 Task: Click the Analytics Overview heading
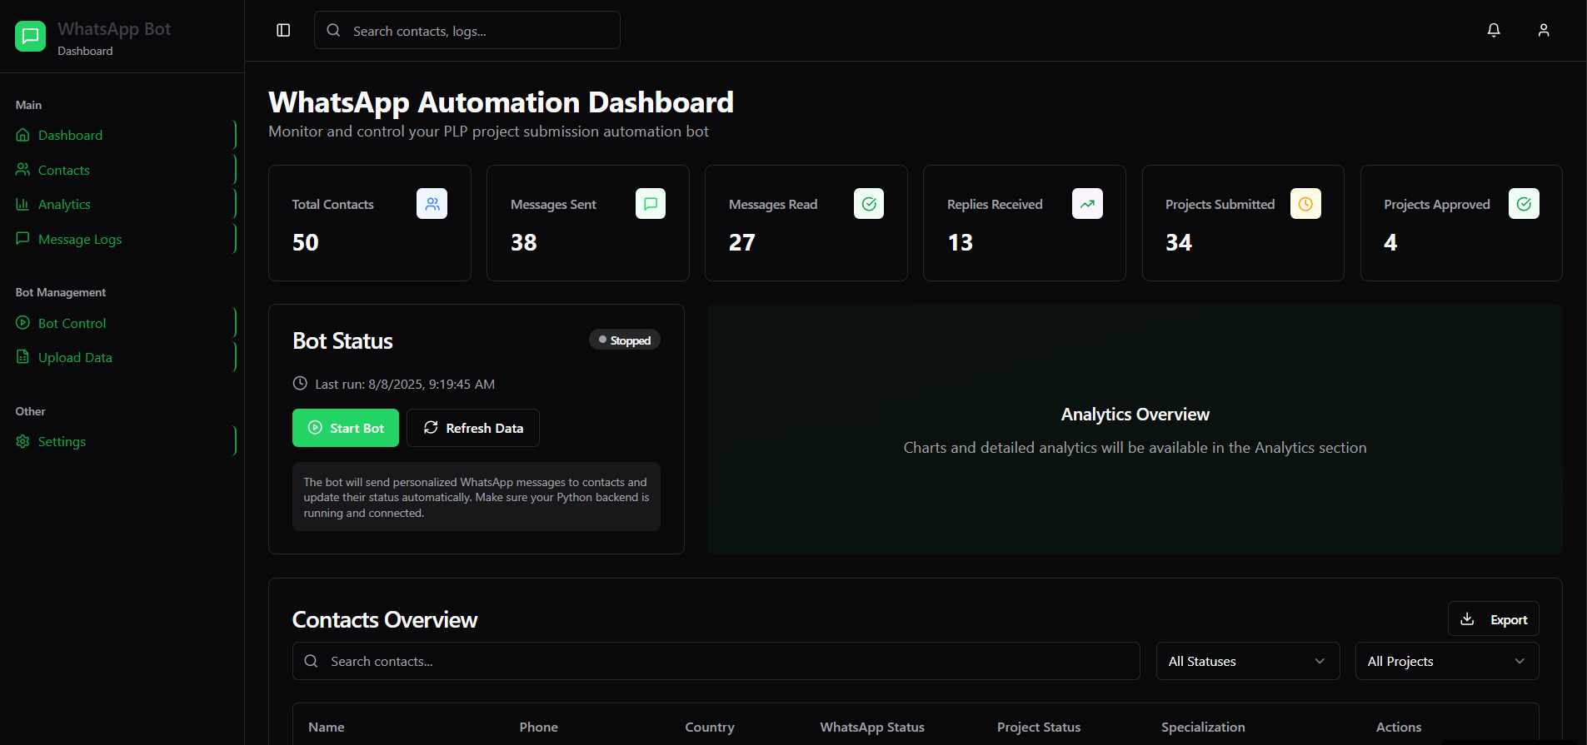pyautogui.click(x=1135, y=415)
